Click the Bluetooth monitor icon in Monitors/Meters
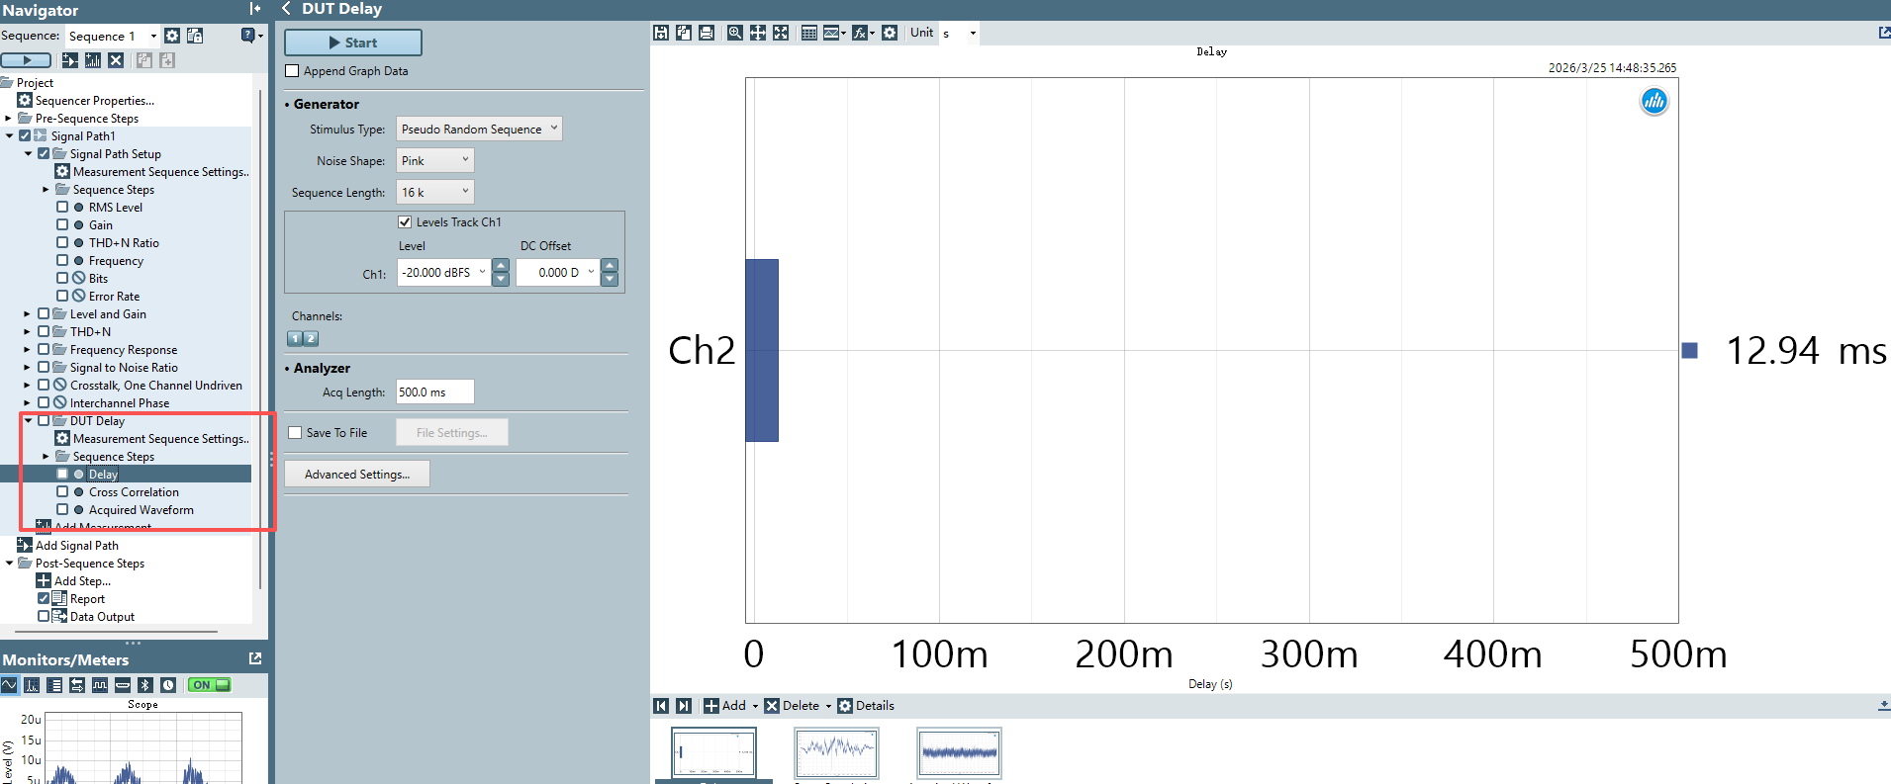 [x=145, y=685]
